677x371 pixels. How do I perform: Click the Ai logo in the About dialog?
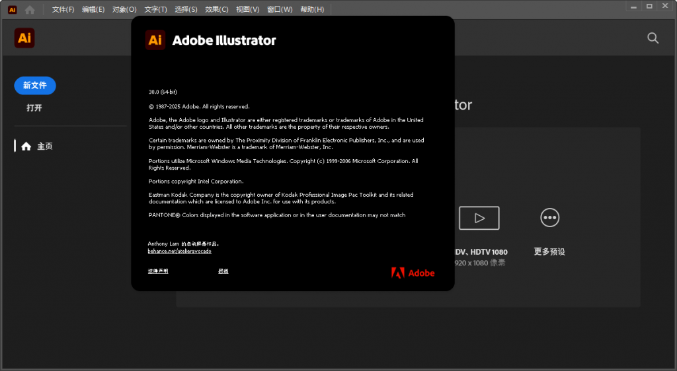click(155, 40)
